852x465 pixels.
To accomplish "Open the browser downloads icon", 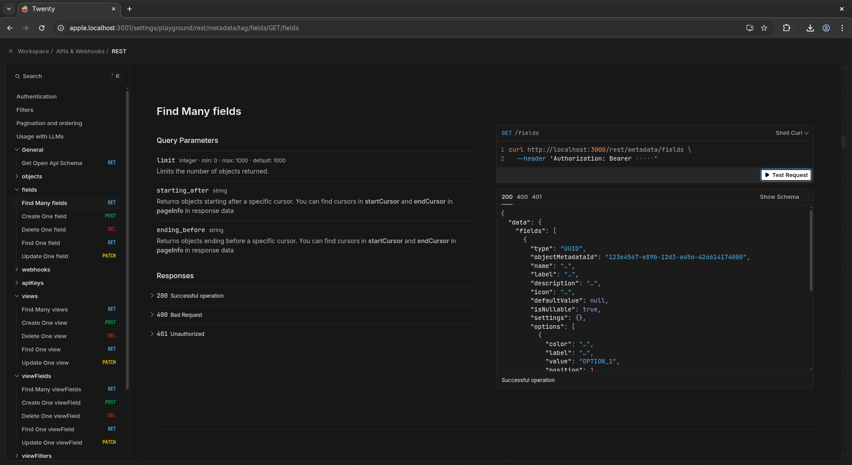I will click(810, 28).
